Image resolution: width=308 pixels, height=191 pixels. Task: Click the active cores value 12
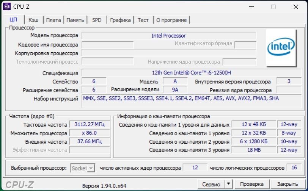click(x=195, y=168)
